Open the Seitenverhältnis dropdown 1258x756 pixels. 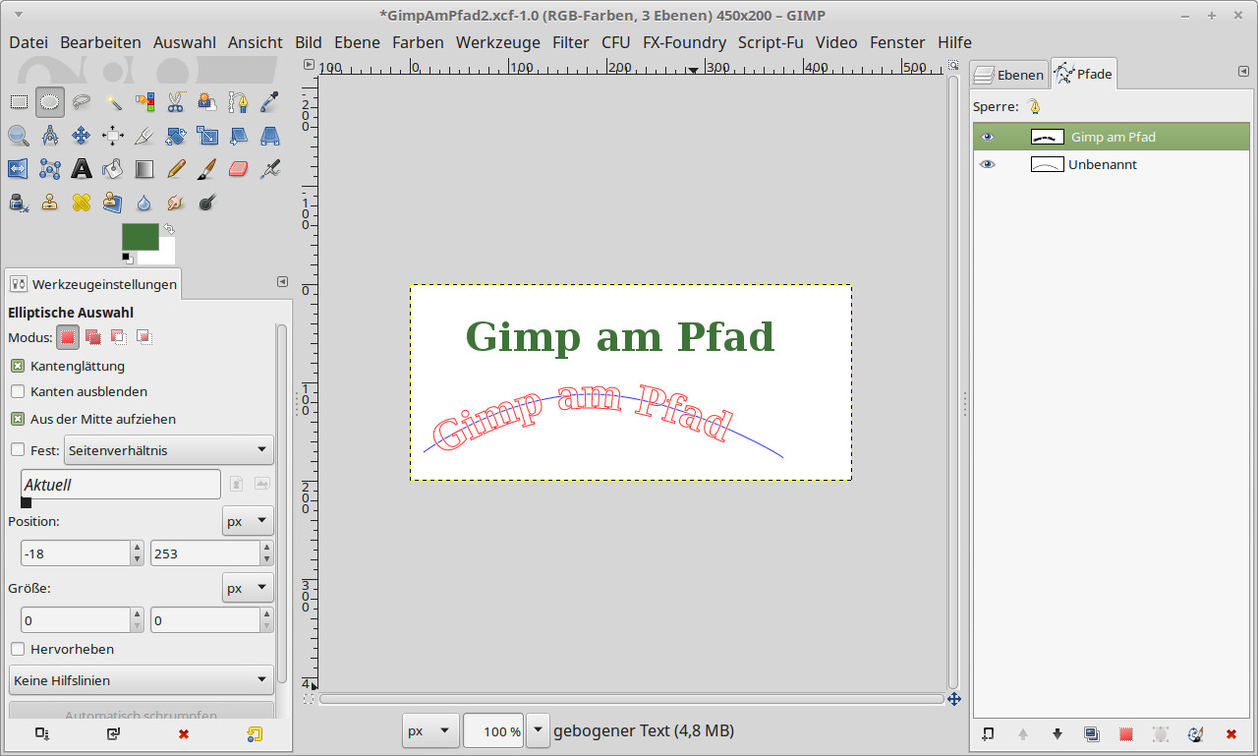[169, 450]
